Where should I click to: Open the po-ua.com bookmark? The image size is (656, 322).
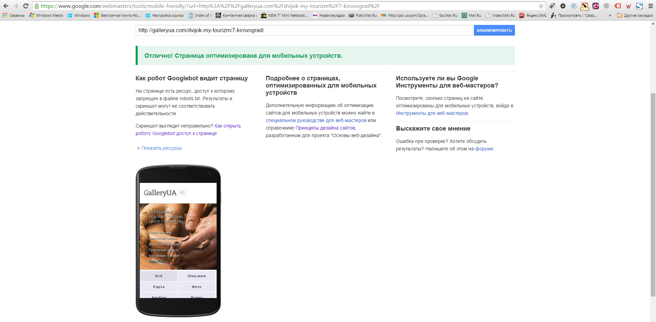point(405,15)
